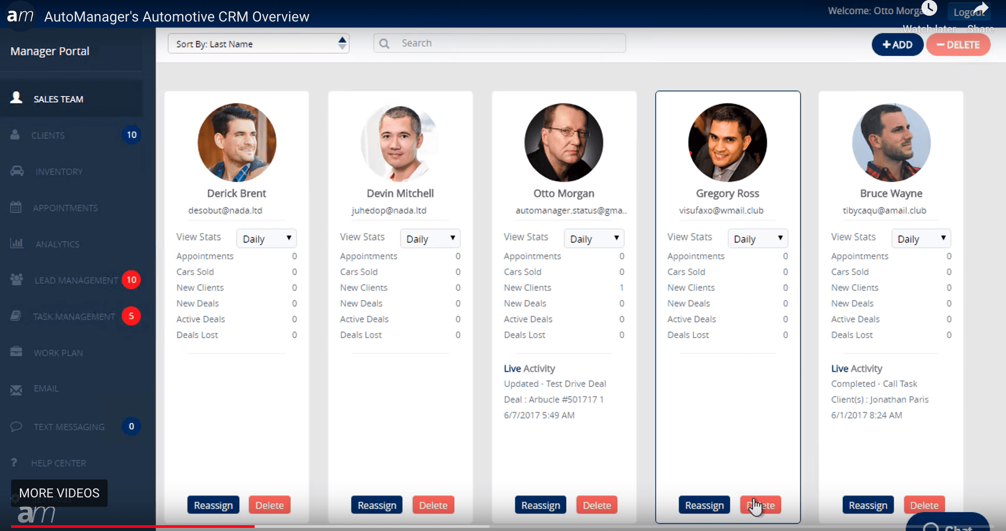Change Derick Brent's stats period from Daily

[x=266, y=238]
